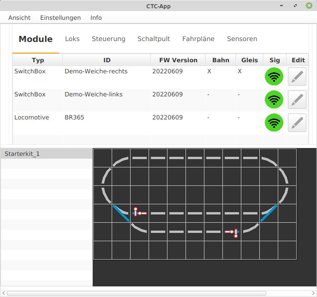Open edit pencil for Demo-Weiche-links
Screen dimensions: 317x297
click(297, 99)
